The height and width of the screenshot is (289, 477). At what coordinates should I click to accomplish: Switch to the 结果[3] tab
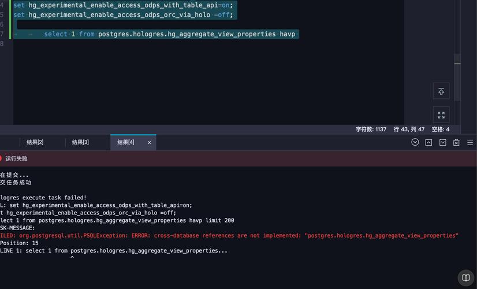(x=80, y=142)
